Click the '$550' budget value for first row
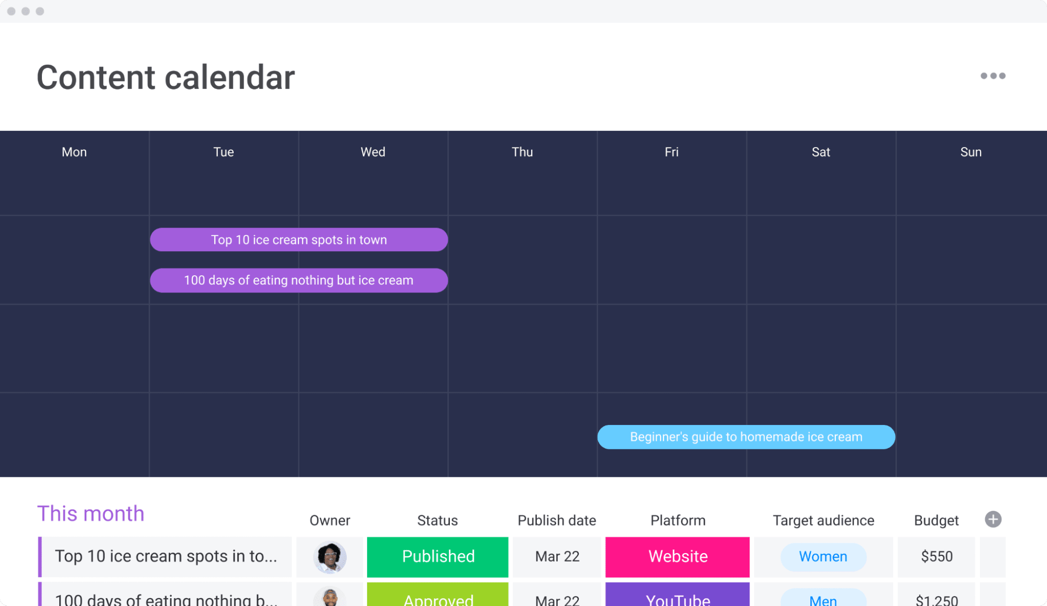 [x=937, y=556]
